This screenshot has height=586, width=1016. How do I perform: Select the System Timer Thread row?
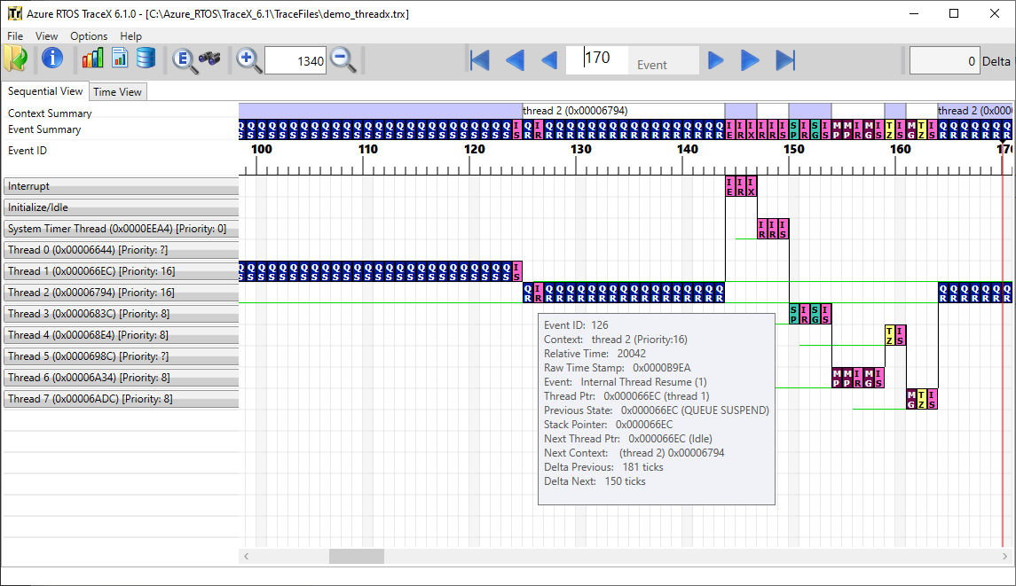pyautogui.click(x=122, y=230)
